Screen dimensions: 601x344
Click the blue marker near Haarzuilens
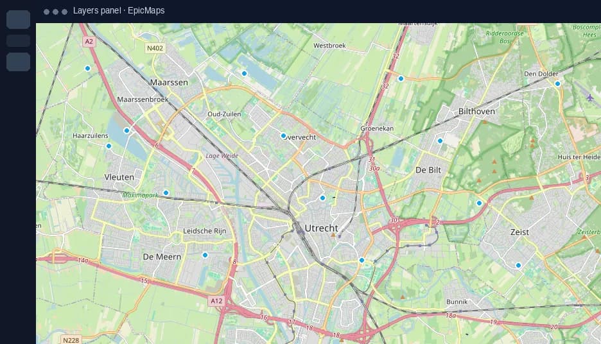(x=109, y=146)
